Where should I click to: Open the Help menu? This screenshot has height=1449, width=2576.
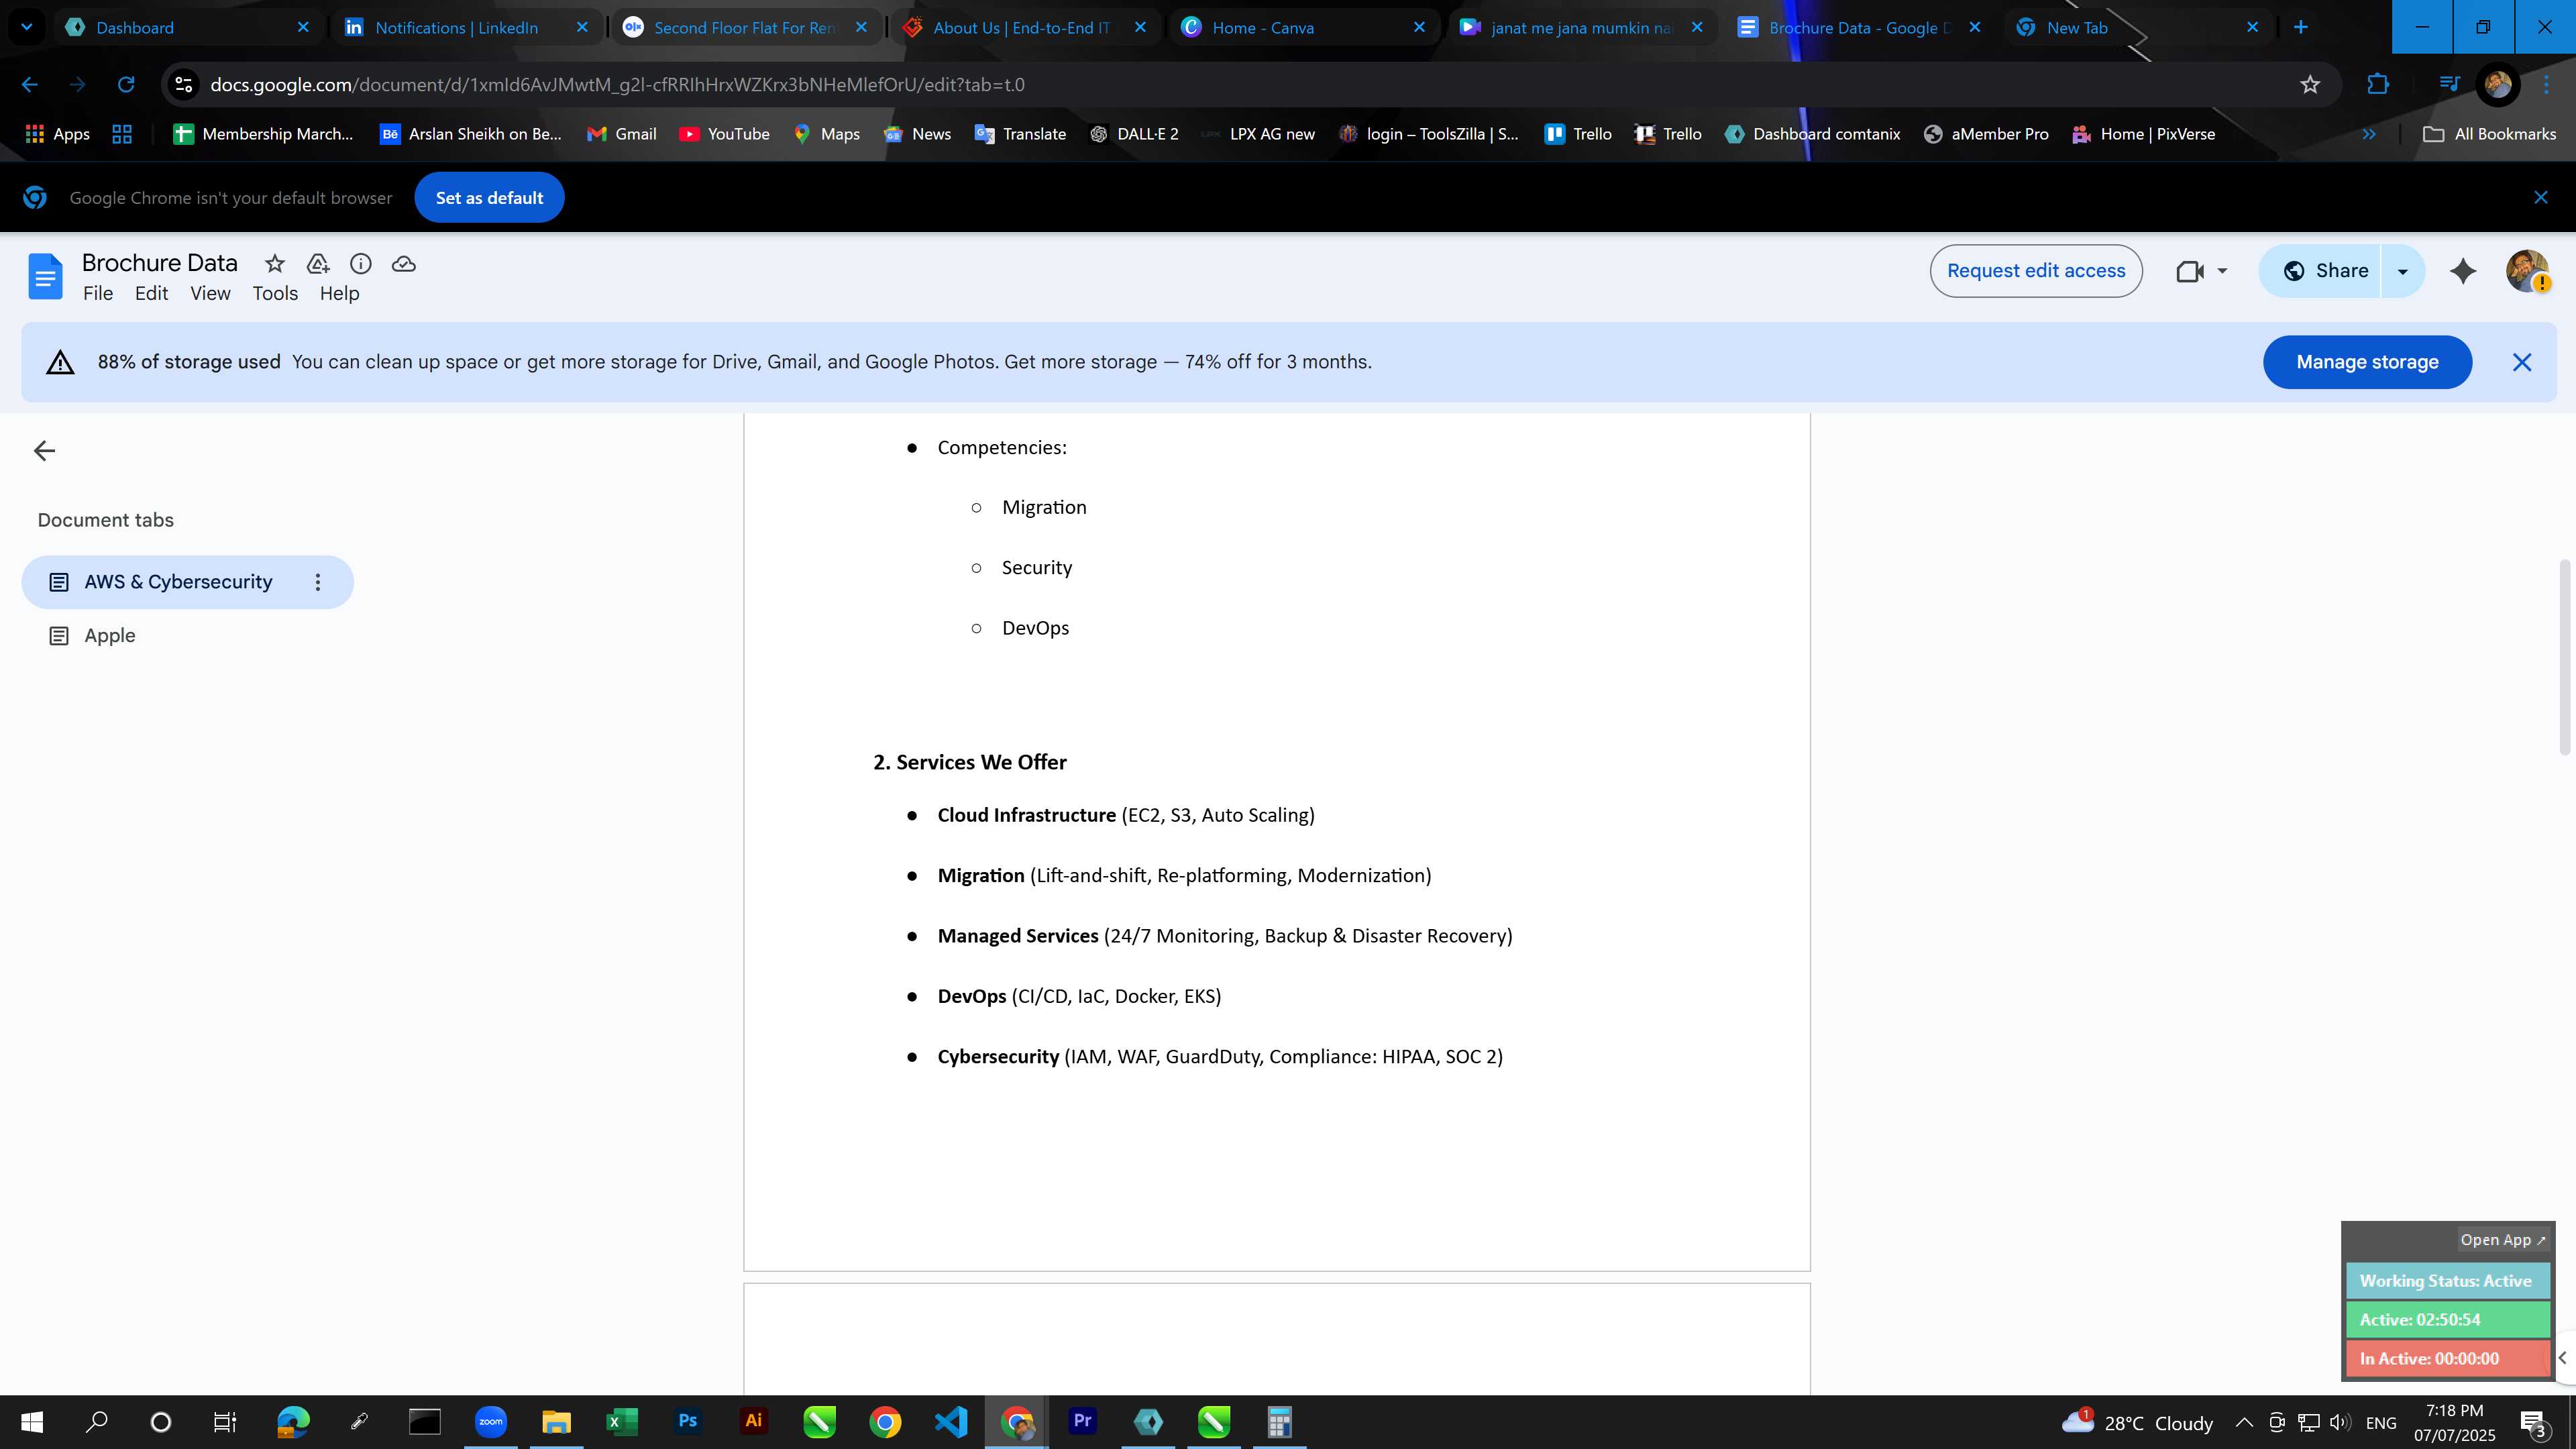(x=340, y=293)
